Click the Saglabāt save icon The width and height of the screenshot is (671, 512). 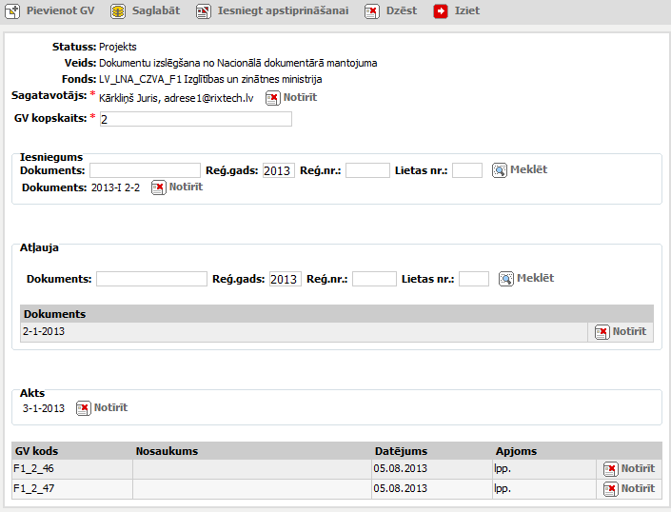(x=117, y=11)
